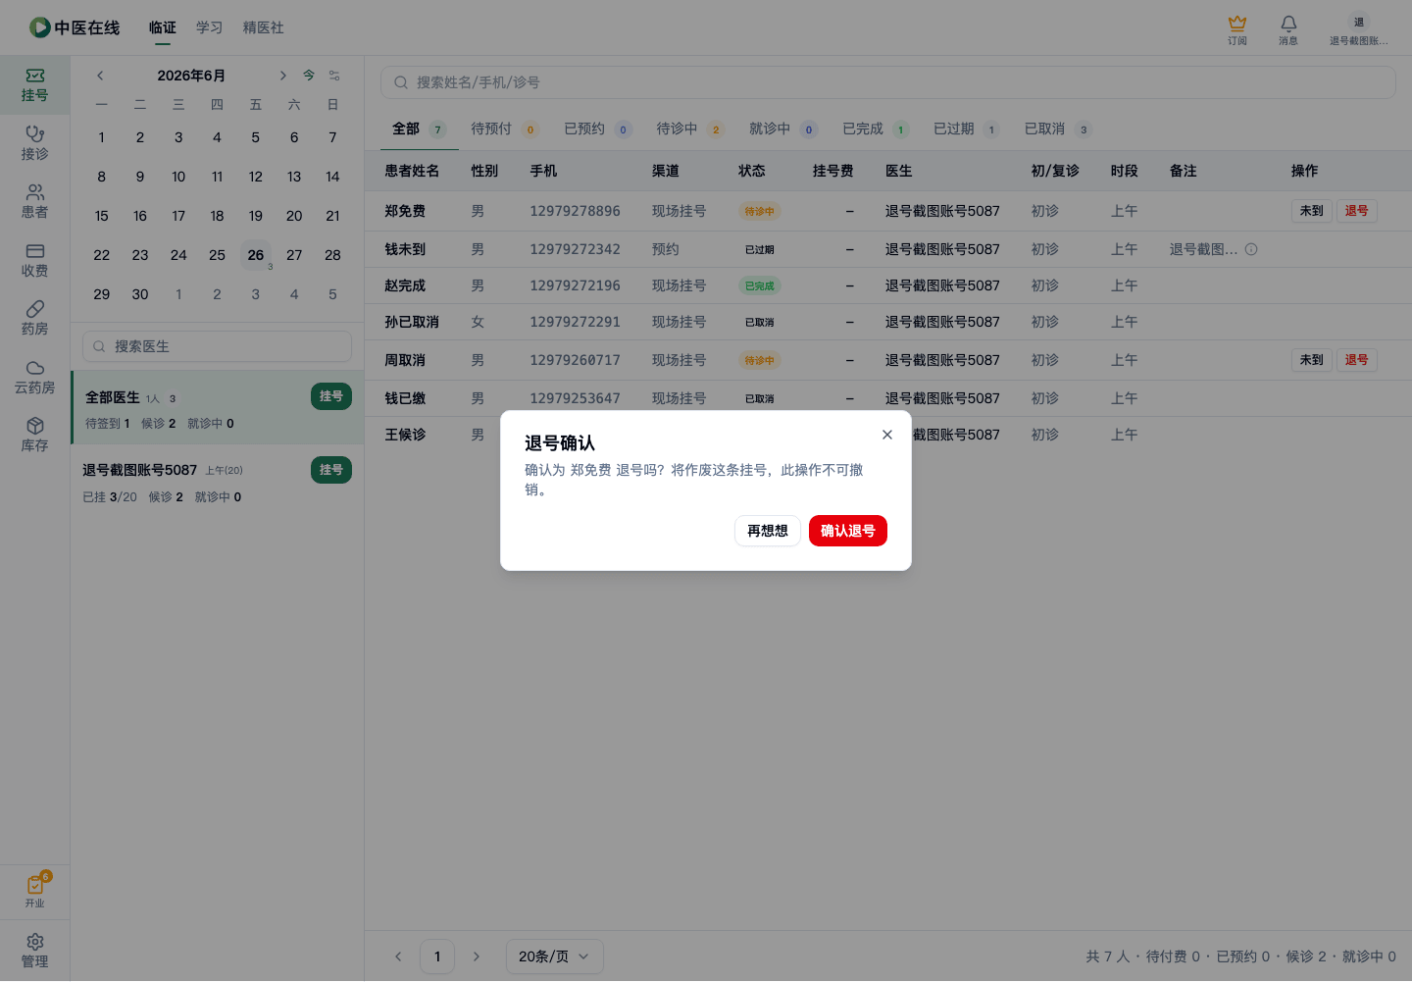Select the 待预付 status tab

tap(504, 129)
